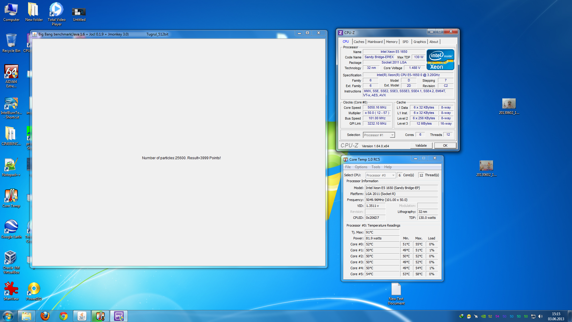Click the OK button in CPU-Z
This screenshot has width=572, height=322.
[445, 145]
